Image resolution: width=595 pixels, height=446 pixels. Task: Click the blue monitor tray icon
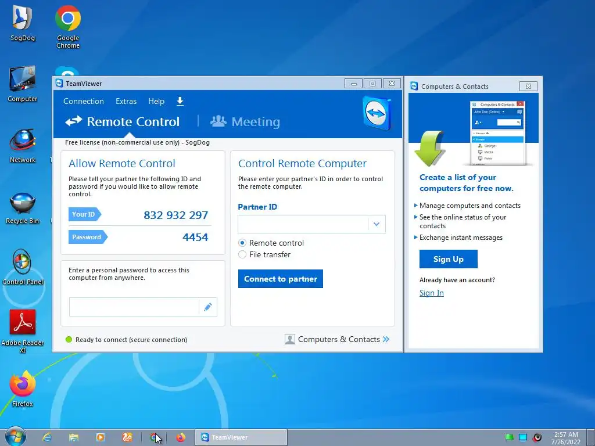pos(523,437)
